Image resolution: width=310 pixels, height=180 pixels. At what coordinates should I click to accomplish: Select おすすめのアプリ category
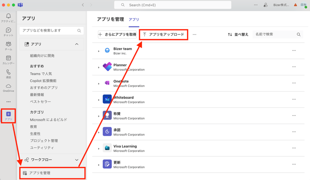coord(43,87)
